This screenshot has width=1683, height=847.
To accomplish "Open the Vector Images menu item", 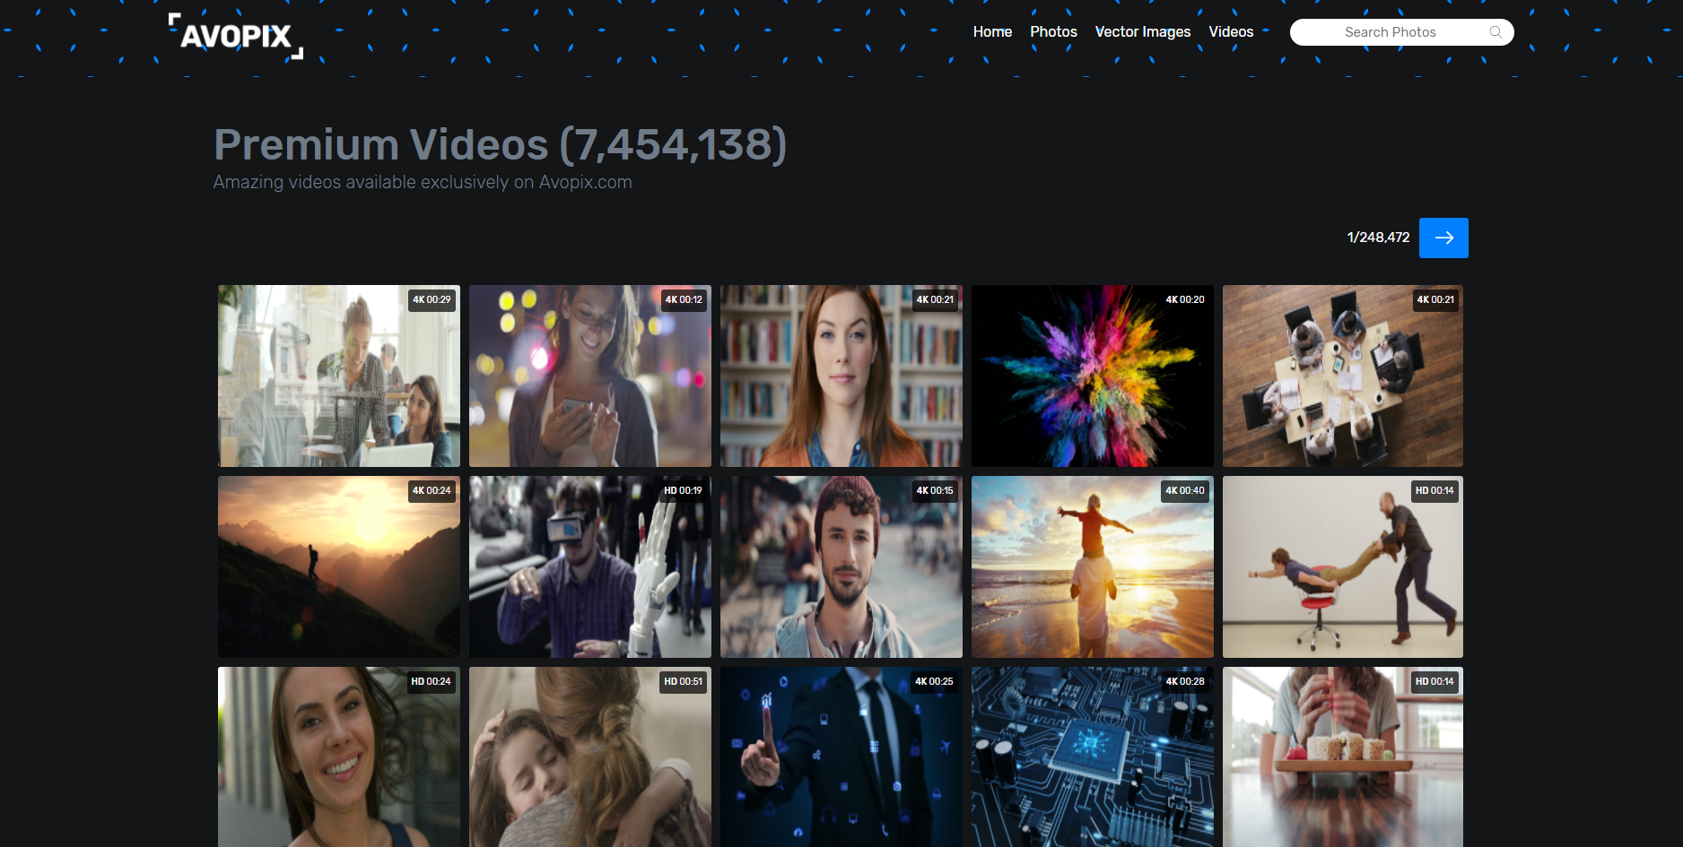I will [x=1143, y=31].
